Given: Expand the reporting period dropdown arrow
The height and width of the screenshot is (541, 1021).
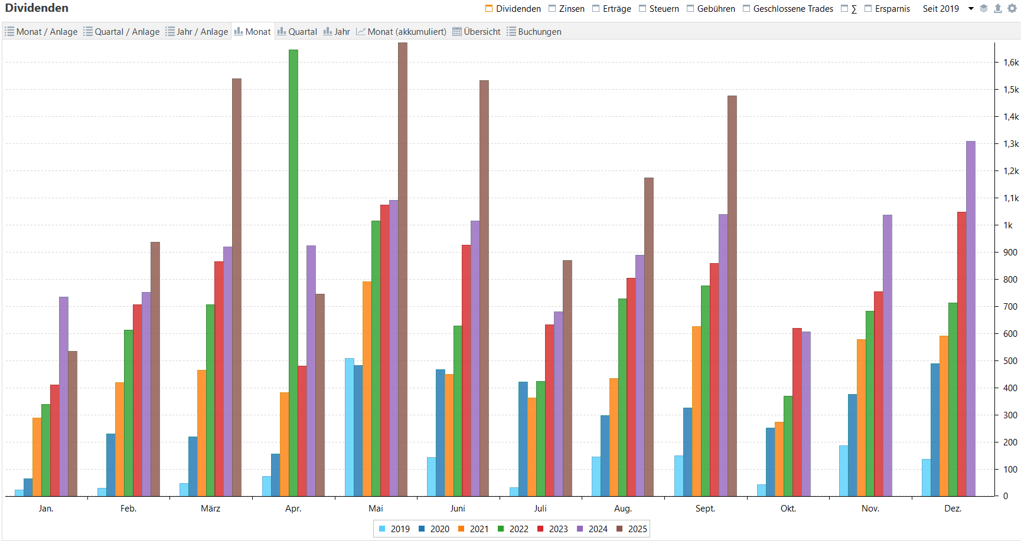Looking at the screenshot, I should [x=971, y=8].
